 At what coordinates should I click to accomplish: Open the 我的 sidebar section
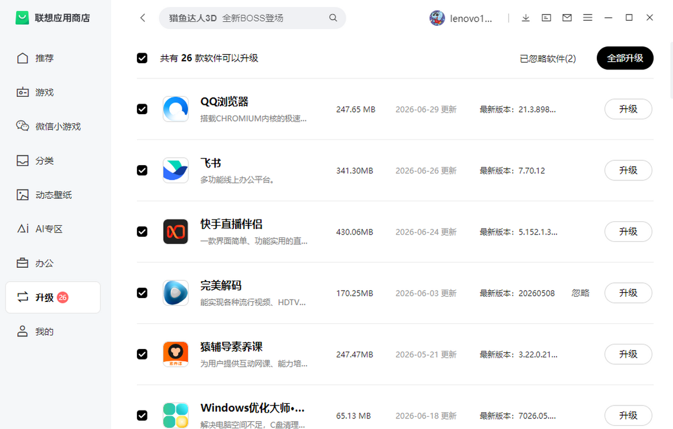[x=53, y=332]
